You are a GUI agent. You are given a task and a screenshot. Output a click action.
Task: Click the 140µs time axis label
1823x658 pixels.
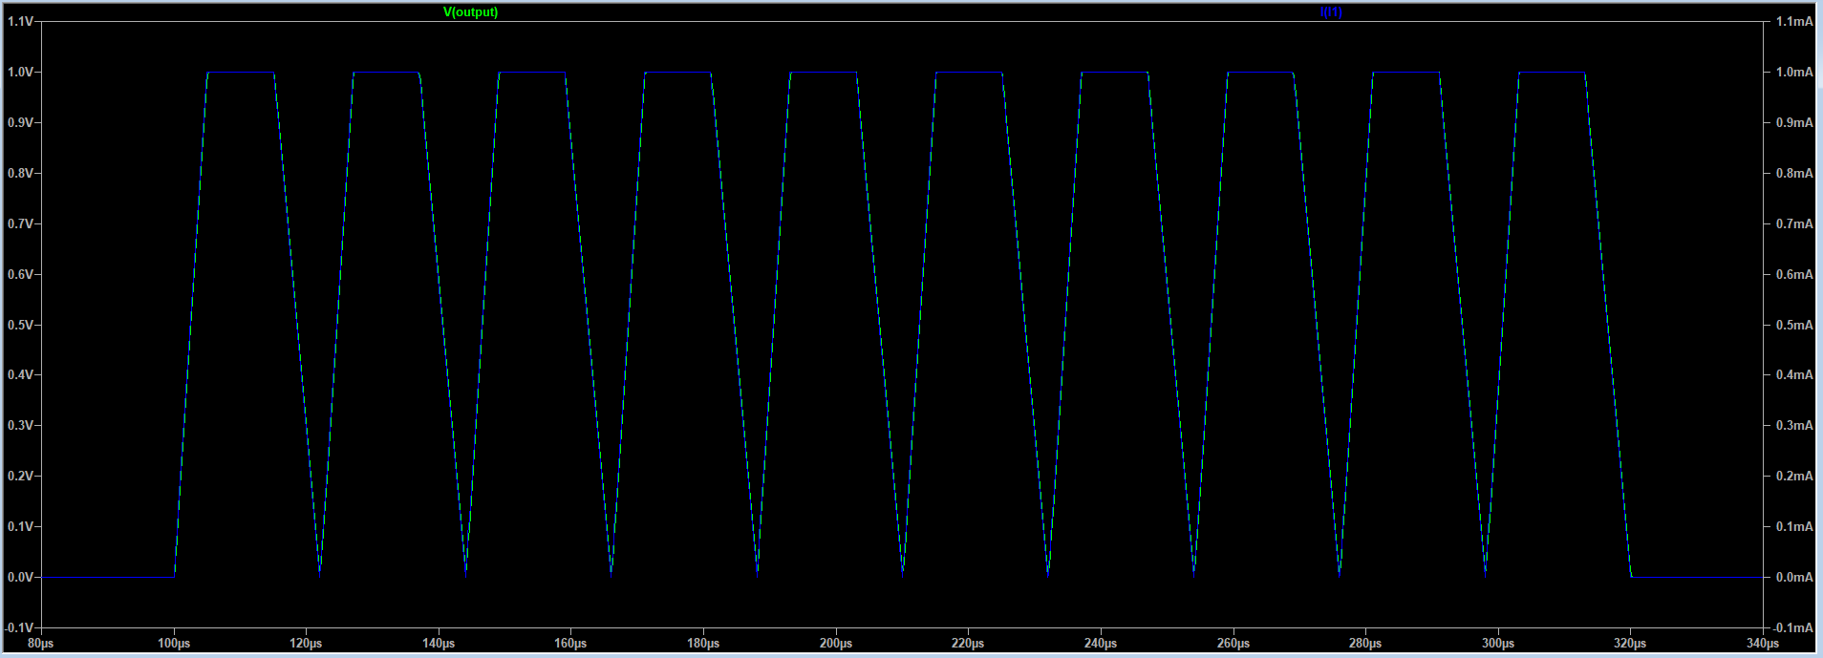coord(439,645)
